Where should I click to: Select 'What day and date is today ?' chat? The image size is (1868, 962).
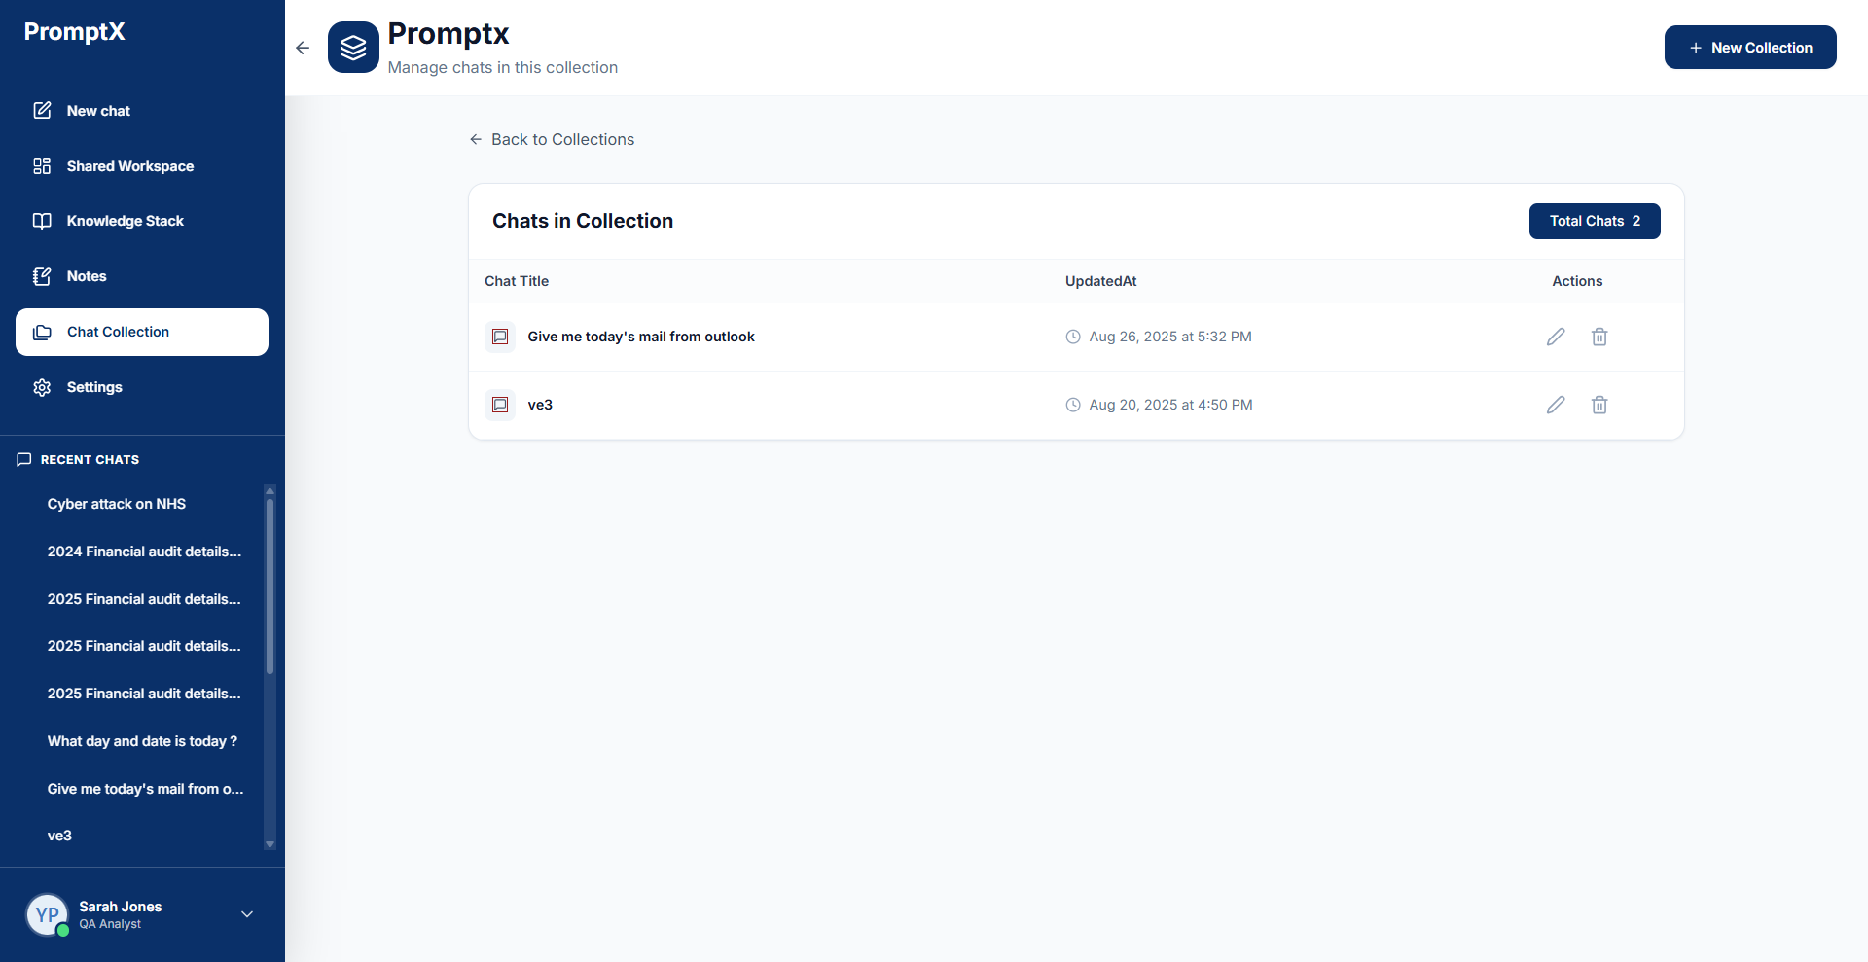tap(142, 740)
